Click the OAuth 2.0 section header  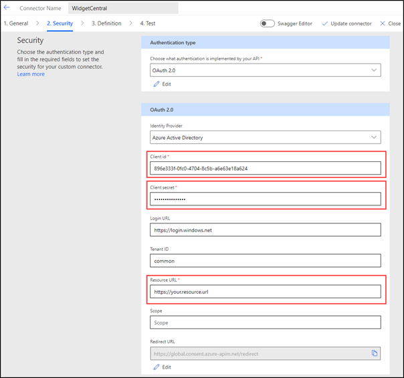[266, 110]
